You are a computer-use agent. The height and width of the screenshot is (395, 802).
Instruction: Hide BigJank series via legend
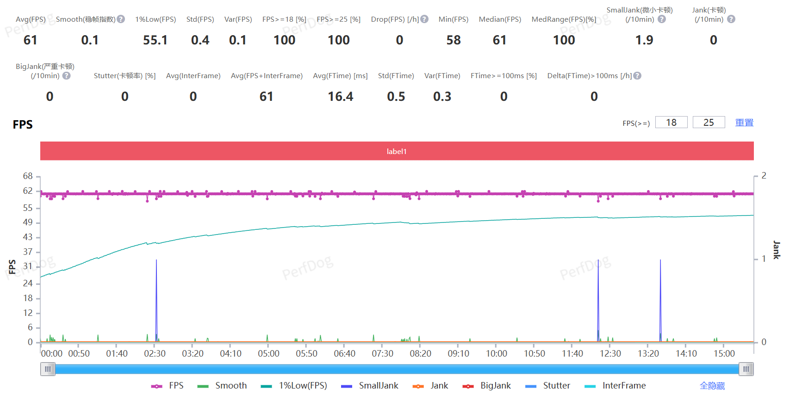[487, 386]
